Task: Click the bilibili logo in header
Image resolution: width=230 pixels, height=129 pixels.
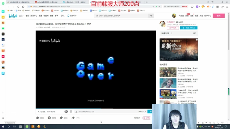Action: [13, 16]
